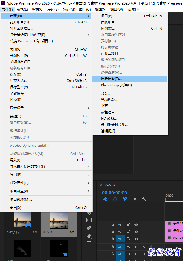The image size is (183, 261).
Task: Toggle lock on track V1
Action: click(113, 239)
